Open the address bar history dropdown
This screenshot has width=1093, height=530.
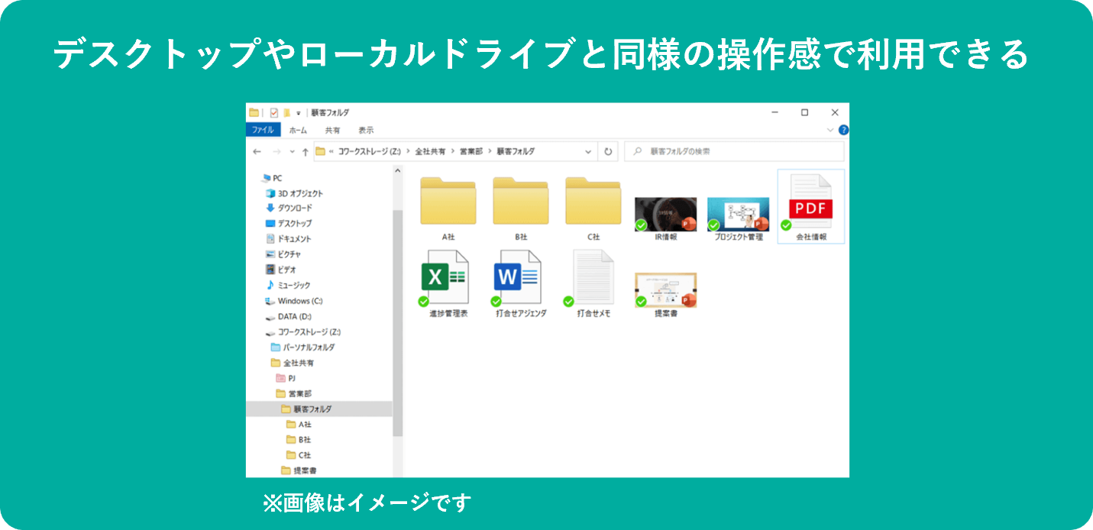click(587, 150)
